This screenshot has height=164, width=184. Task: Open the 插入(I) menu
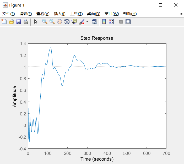coord(59,14)
